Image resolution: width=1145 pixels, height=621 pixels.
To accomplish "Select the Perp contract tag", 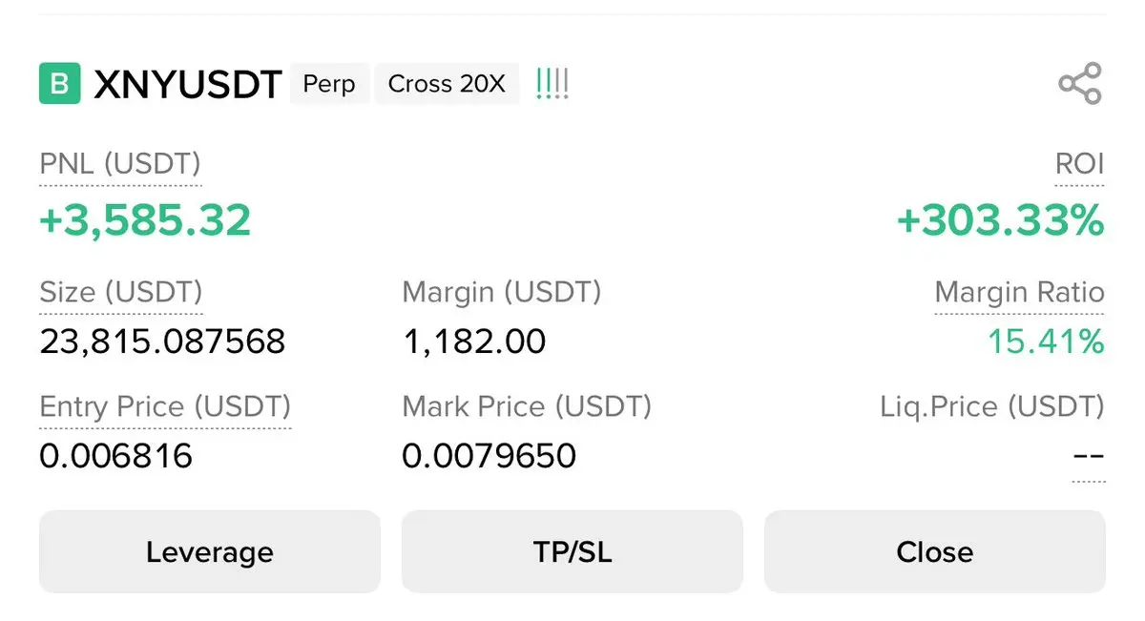I will tap(329, 84).
